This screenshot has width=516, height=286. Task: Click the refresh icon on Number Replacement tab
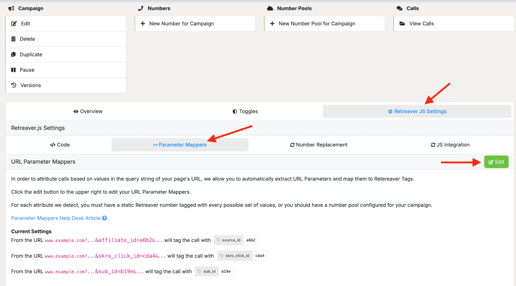click(x=292, y=145)
